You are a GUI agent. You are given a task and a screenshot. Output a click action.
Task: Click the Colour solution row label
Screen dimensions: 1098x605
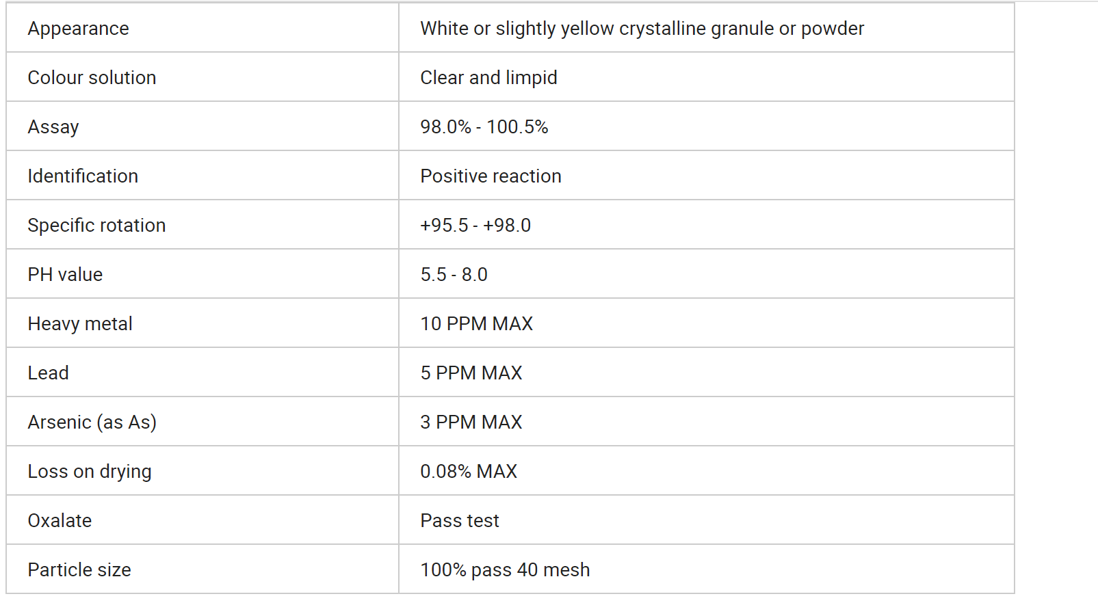92,78
